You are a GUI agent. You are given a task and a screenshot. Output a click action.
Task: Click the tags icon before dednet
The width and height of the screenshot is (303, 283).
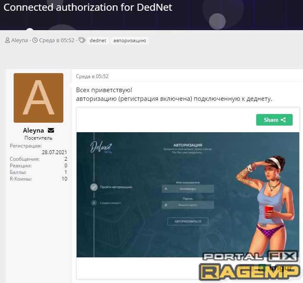point(82,40)
